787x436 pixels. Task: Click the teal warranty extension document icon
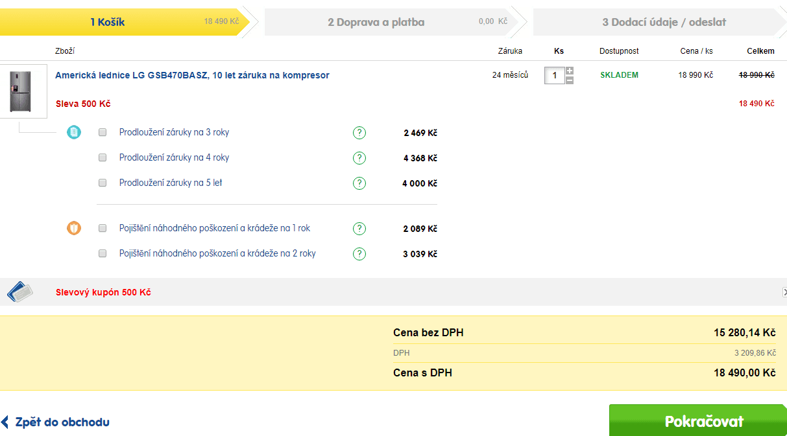[x=74, y=133]
